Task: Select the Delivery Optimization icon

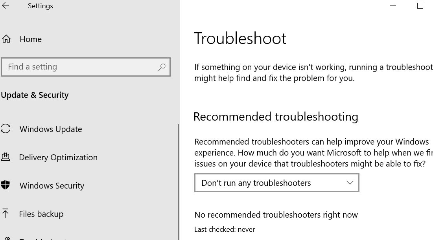Action: [6, 157]
